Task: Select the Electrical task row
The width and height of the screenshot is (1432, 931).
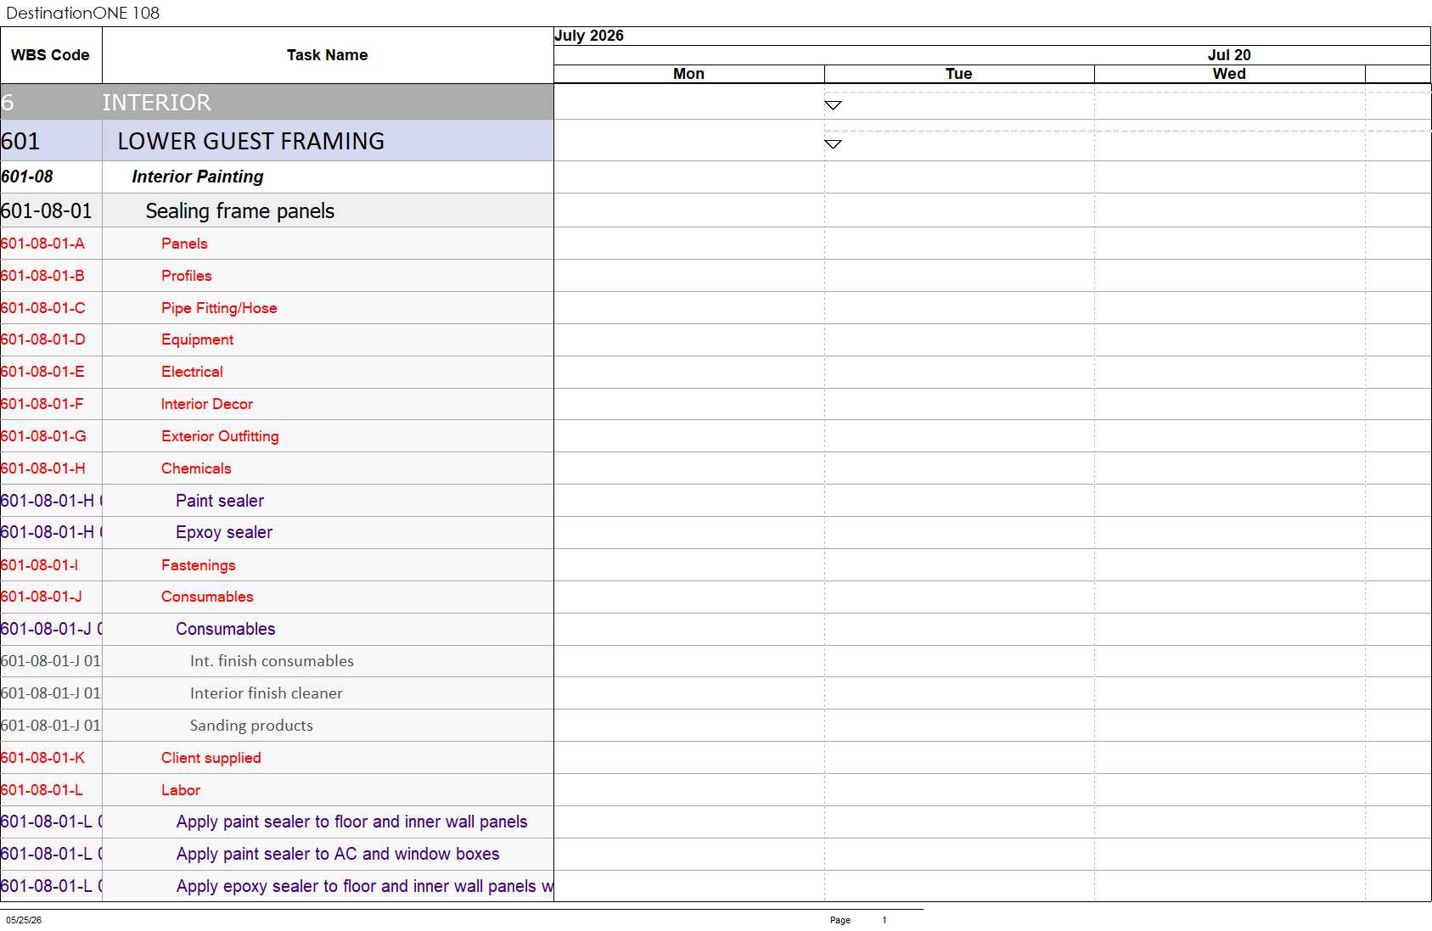Action: pyautogui.click(x=277, y=372)
